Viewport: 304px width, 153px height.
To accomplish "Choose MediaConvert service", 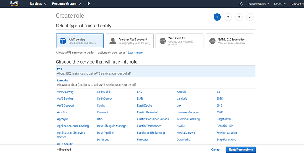I will point(186,133).
